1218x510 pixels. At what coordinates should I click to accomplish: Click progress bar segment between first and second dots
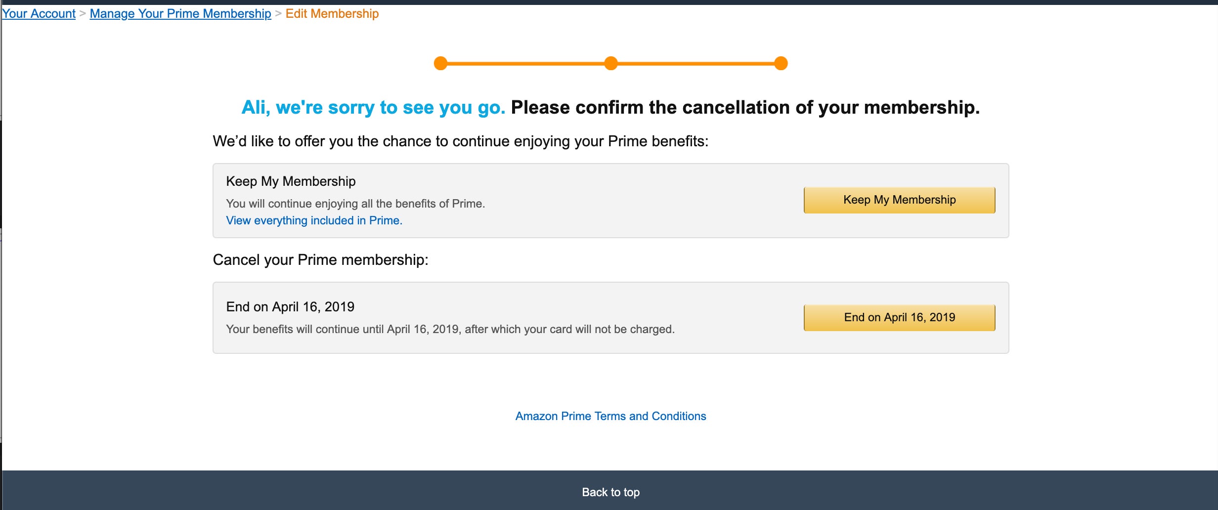point(526,63)
